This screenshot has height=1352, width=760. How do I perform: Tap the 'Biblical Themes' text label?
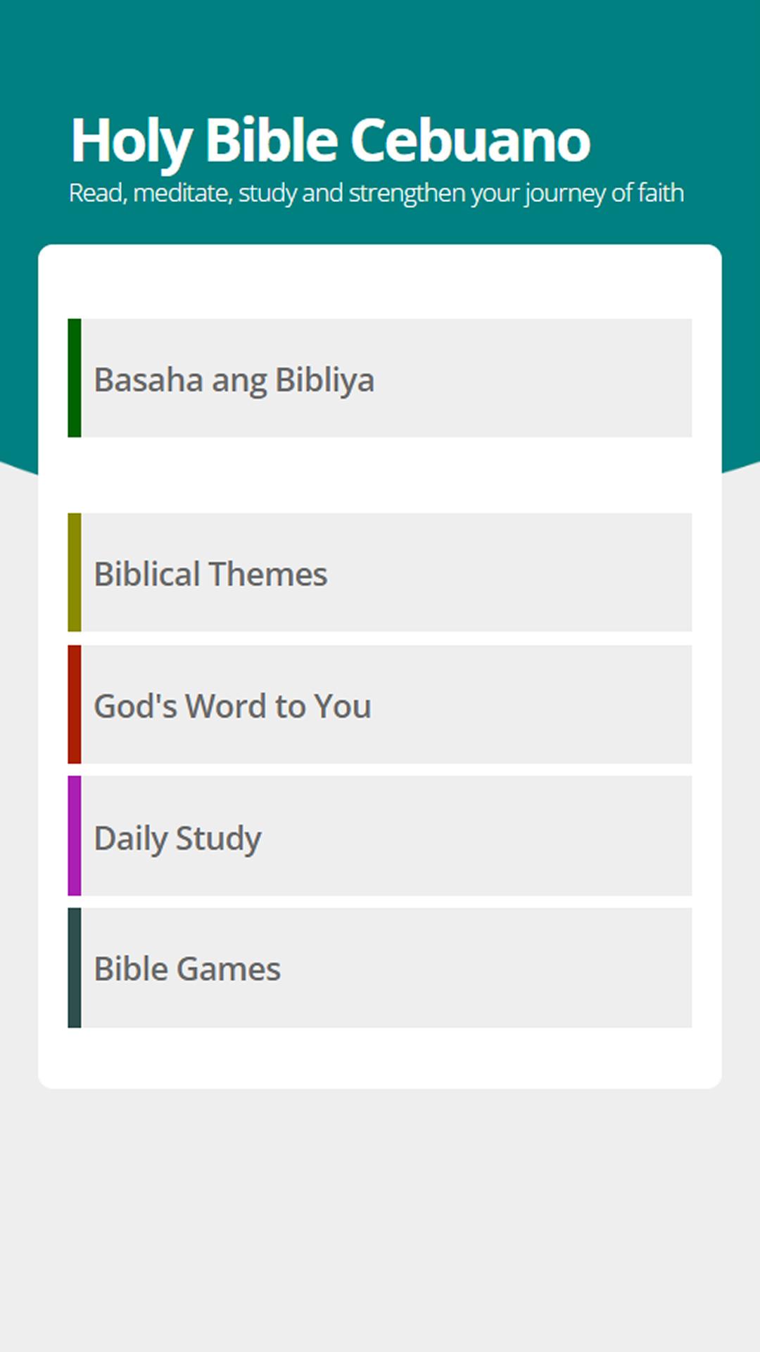coord(210,575)
